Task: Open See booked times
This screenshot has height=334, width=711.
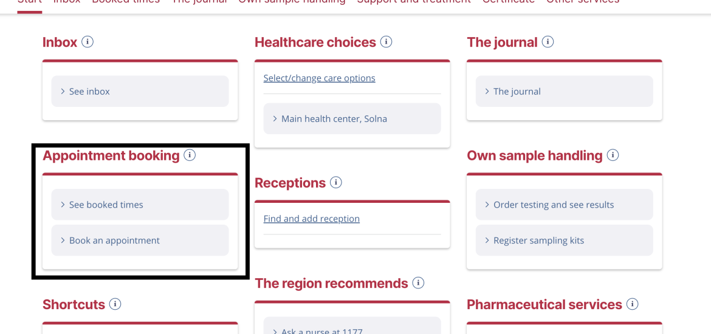Action: point(140,205)
